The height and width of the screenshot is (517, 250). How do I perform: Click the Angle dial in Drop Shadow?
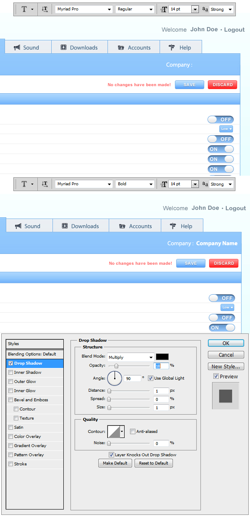[115, 378]
